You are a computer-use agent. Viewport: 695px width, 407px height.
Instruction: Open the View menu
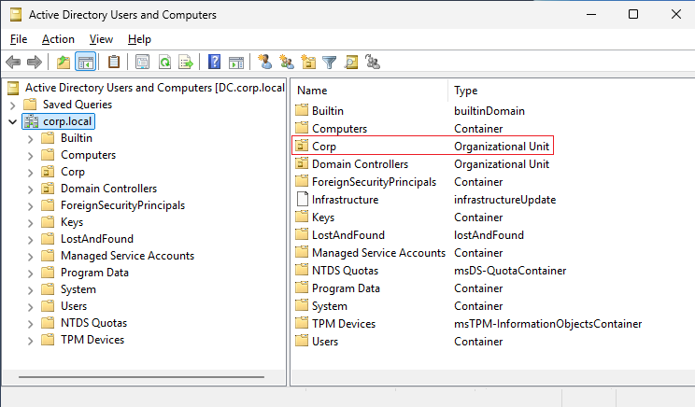click(x=101, y=39)
